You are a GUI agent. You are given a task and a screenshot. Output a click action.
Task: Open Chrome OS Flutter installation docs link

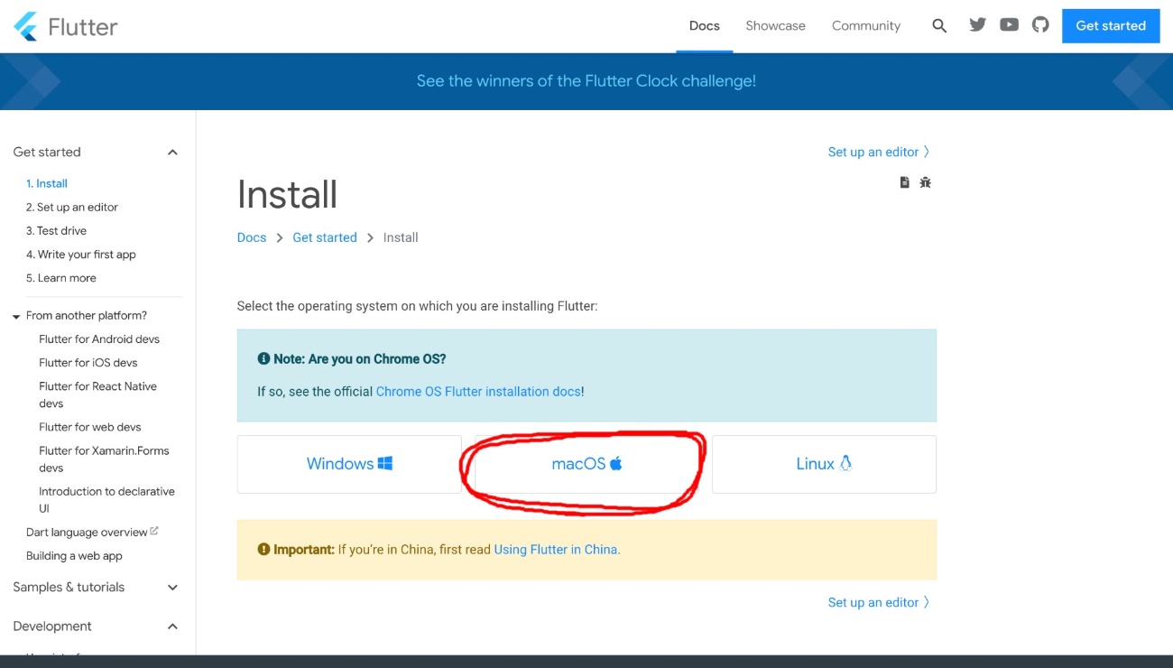tap(478, 392)
